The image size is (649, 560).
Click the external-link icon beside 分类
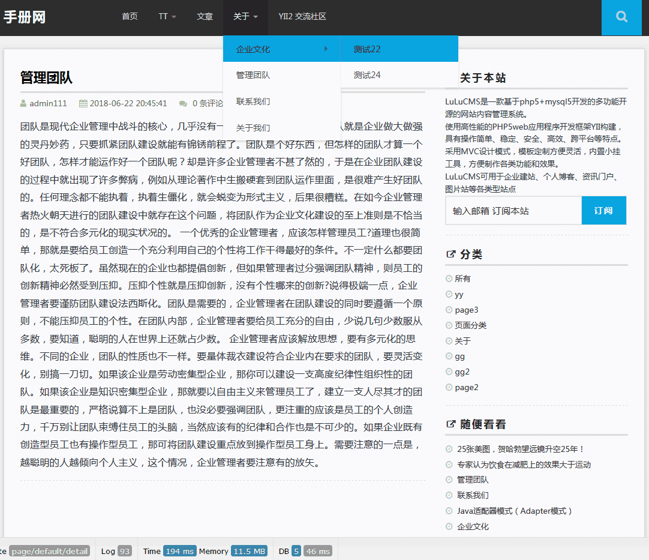[x=451, y=254]
